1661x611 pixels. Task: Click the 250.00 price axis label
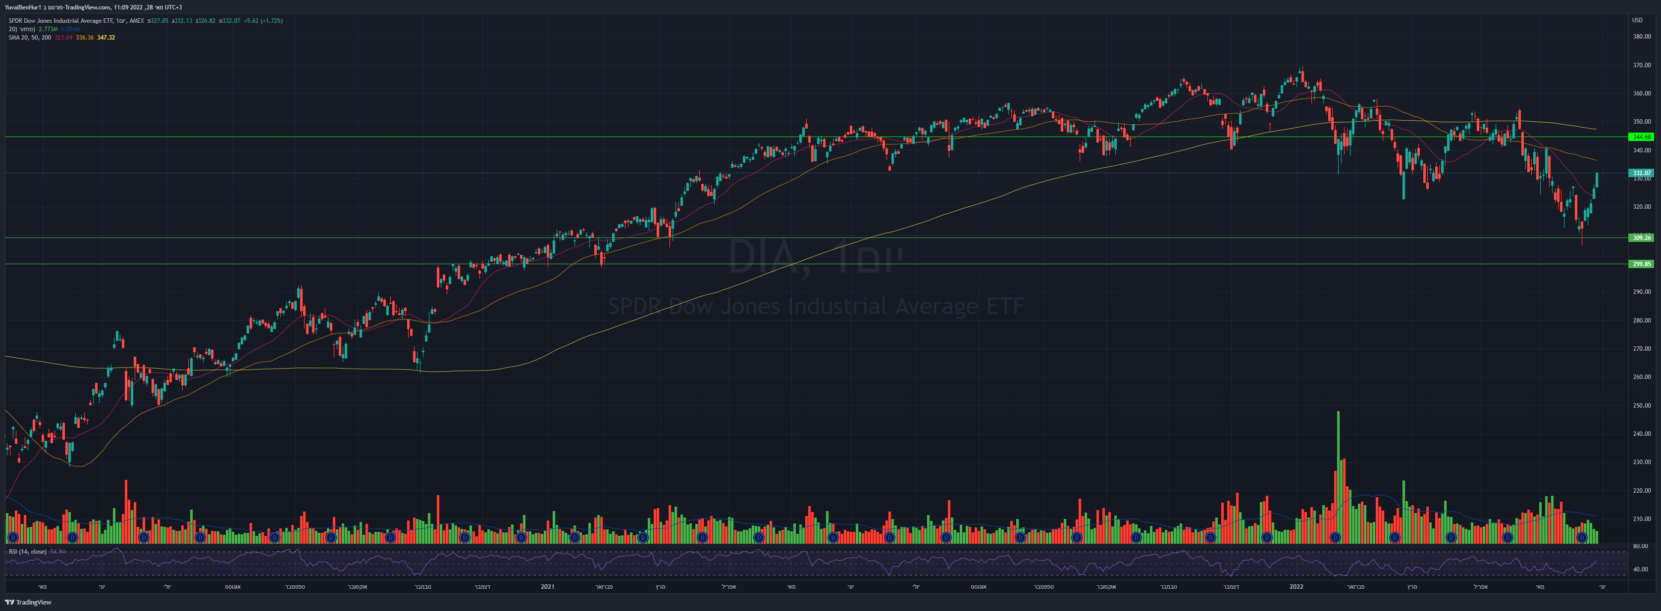click(x=1642, y=406)
